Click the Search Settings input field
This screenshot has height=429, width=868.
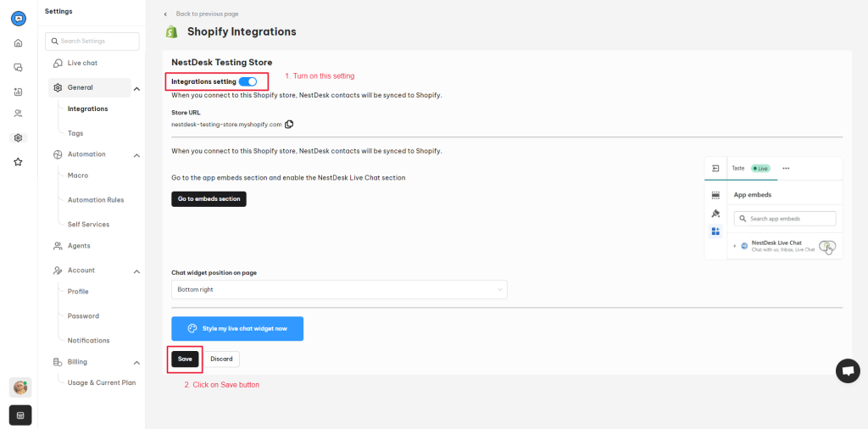coord(92,41)
